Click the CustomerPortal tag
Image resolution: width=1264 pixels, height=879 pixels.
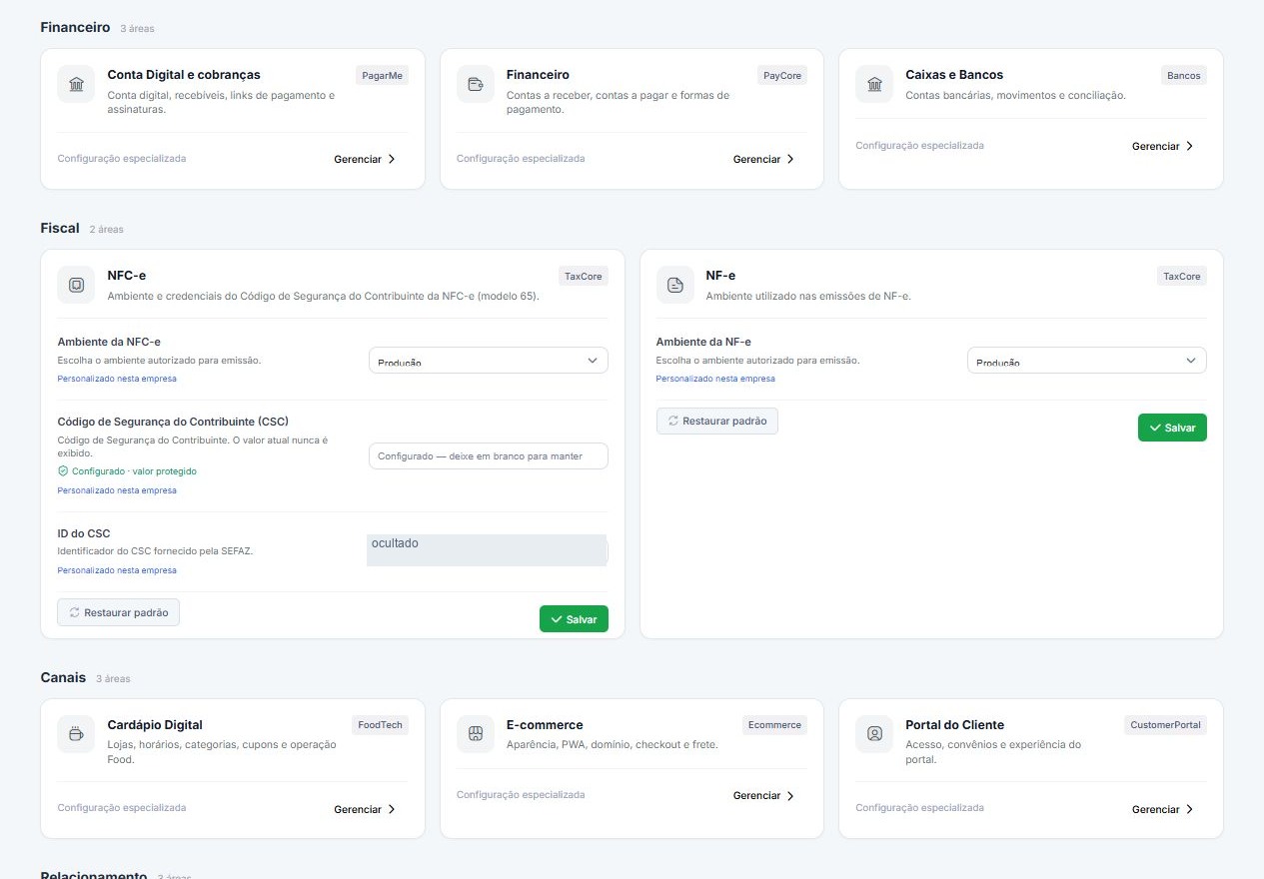(x=1166, y=725)
